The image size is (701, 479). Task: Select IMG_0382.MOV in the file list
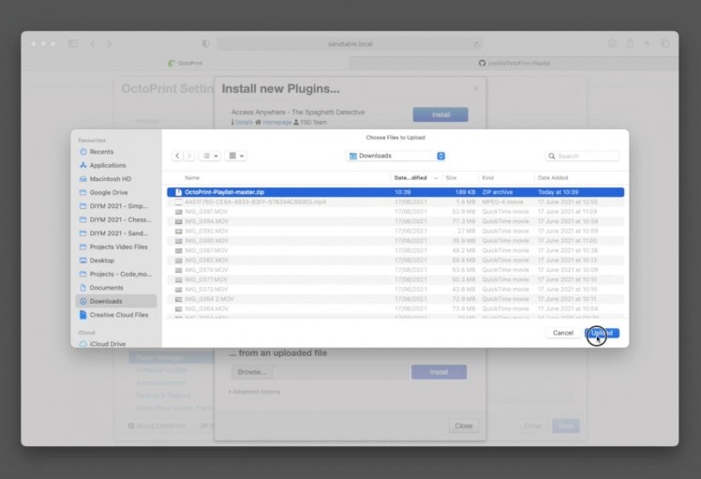(x=395, y=260)
